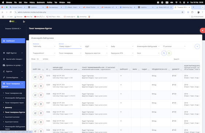Open the Компани dropdown showing Хайспийд
Image resolution: width=205 pixels, height=133 pixels.
[44, 46]
